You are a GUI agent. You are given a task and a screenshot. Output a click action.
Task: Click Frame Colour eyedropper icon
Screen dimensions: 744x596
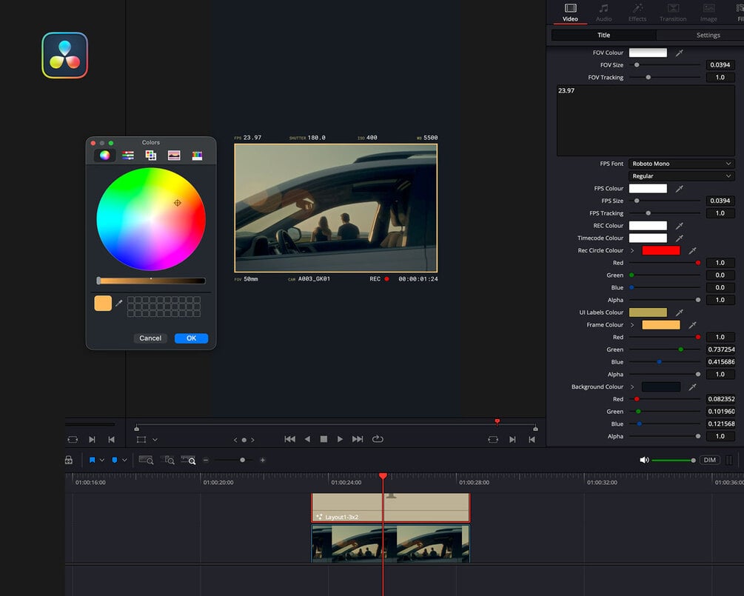click(692, 324)
